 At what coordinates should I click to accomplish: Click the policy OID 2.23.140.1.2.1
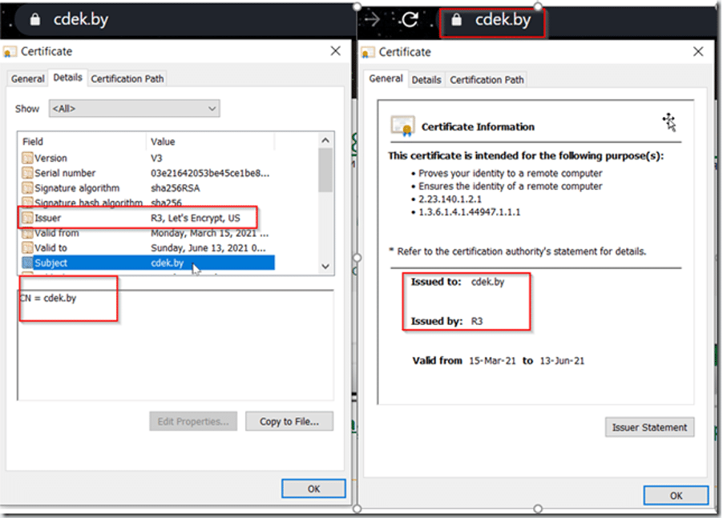coord(450,199)
